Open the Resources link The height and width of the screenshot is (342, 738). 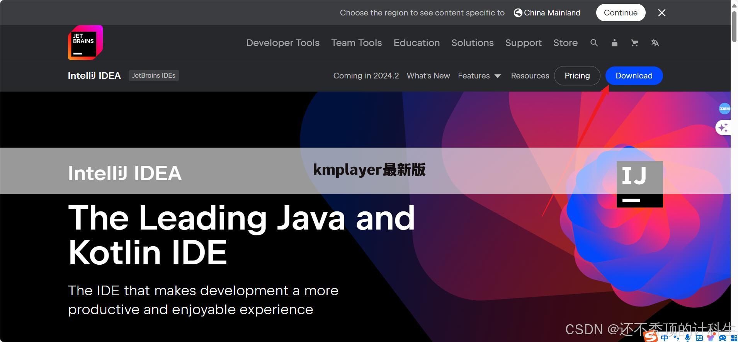(530, 76)
